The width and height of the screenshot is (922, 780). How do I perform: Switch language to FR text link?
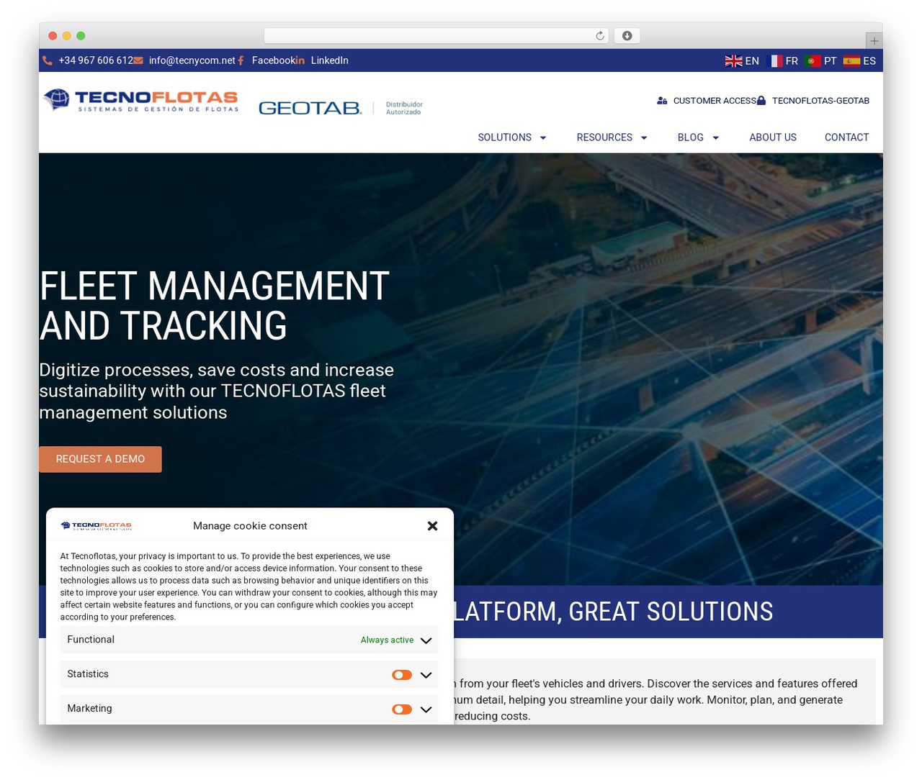coord(792,61)
